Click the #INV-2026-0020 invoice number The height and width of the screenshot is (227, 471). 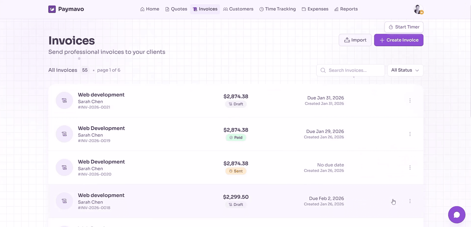tap(95, 174)
